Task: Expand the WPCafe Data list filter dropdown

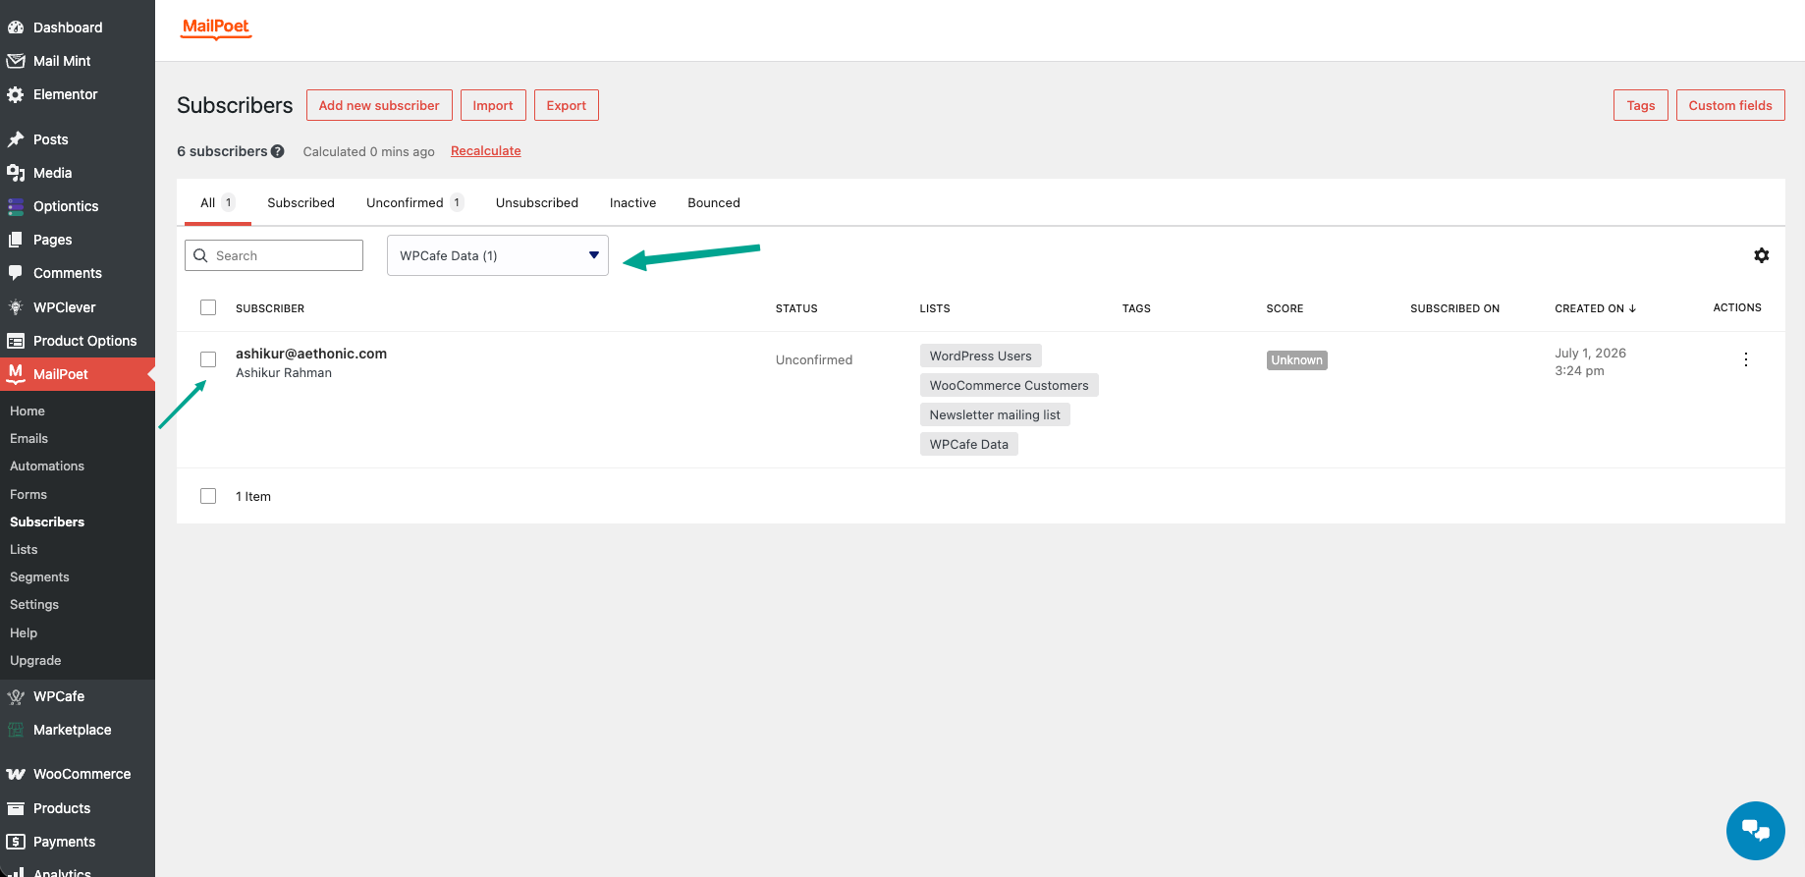Action: click(498, 255)
